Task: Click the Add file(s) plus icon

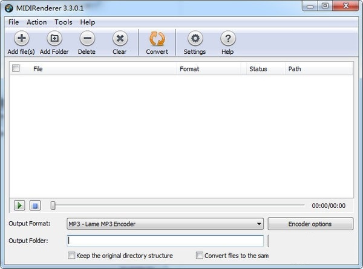Action: pos(22,39)
